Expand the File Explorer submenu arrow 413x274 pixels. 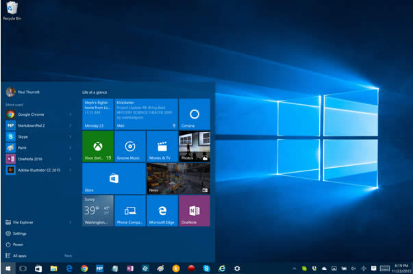pos(71,222)
